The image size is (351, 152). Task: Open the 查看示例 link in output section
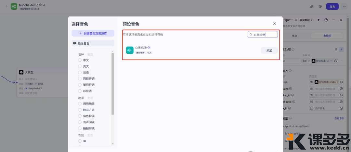339,119
